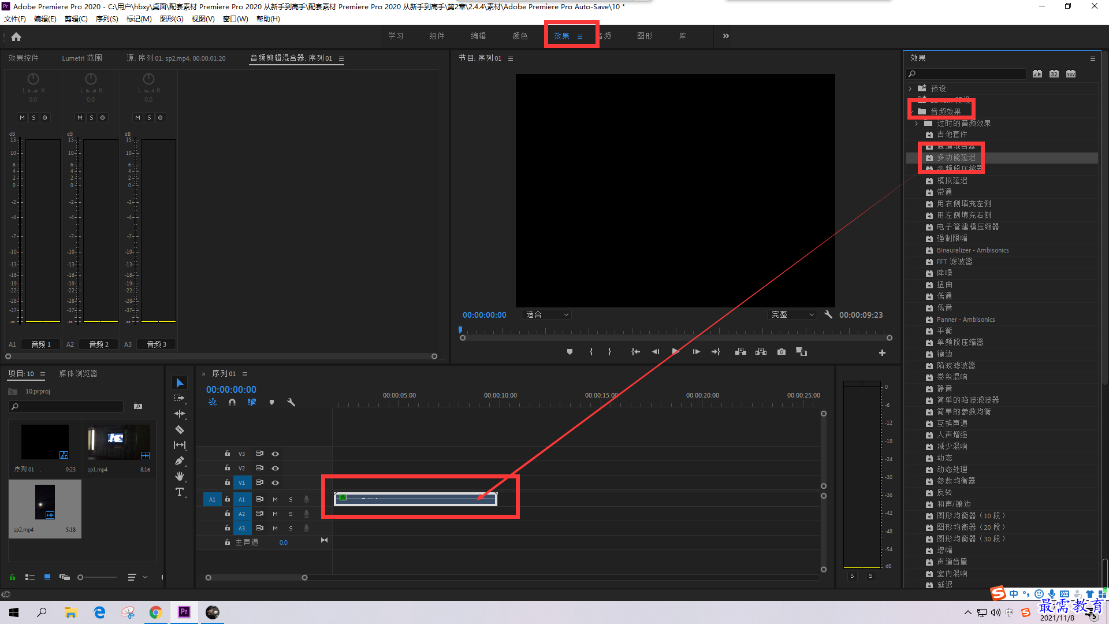Viewport: 1109px width, 624px height.
Task: Go to In point in program monitor
Action: (635, 352)
